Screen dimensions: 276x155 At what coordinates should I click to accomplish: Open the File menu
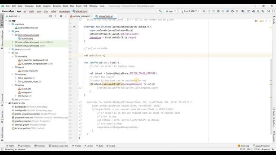click(8, 6)
